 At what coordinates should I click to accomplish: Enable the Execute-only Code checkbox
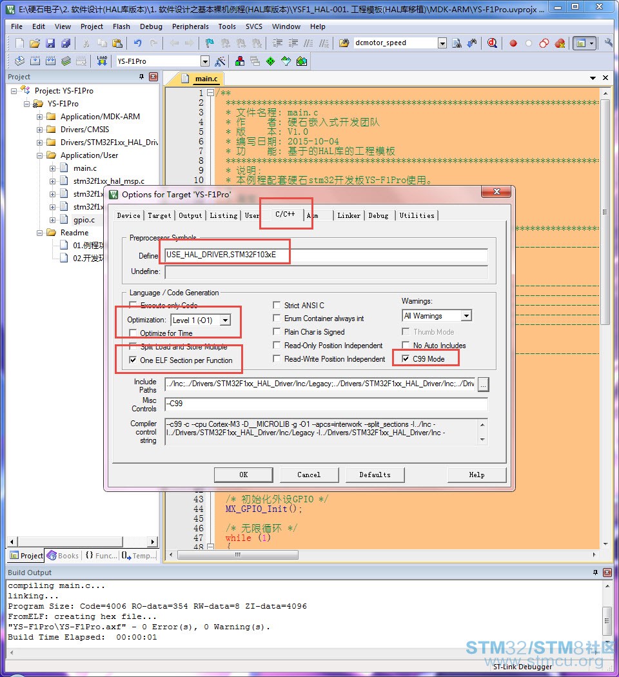coord(133,305)
